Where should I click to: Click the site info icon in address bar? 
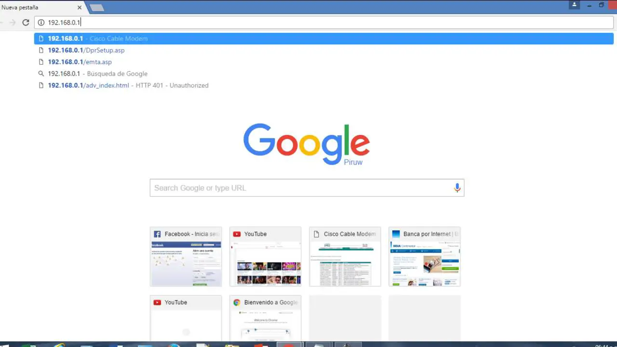click(x=41, y=22)
